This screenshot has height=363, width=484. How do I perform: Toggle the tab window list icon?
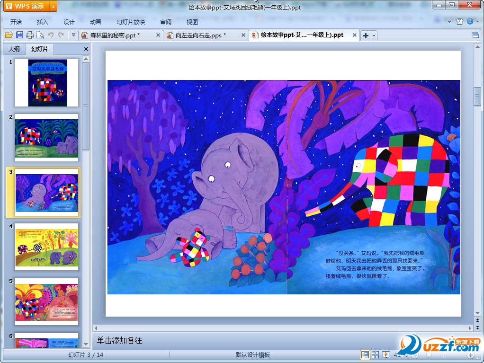pyautogui.click(x=475, y=35)
